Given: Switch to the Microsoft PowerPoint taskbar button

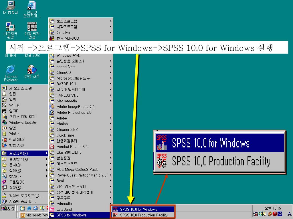Looking at the screenshot, I should pyautogui.click(x=34, y=215).
